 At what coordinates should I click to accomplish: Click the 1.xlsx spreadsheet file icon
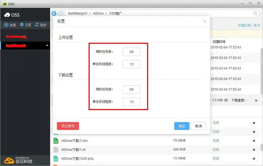coord(56,141)
